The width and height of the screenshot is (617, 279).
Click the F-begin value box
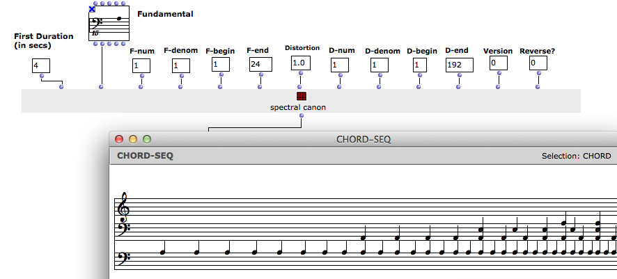click(221, 64)
